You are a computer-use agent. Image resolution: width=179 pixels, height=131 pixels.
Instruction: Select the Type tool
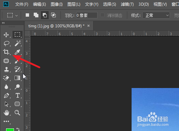18,95
